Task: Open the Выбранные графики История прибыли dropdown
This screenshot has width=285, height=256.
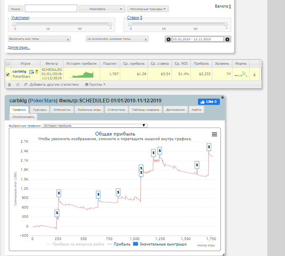Action: [x=95, y=125]
